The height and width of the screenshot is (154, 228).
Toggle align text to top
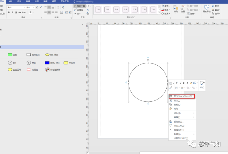[x=46, y=7]
